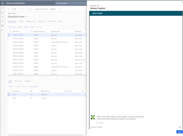The width and height of the screenshot is (183, 136).
Task: Click the Reservation link
Action: pos(33,86)
